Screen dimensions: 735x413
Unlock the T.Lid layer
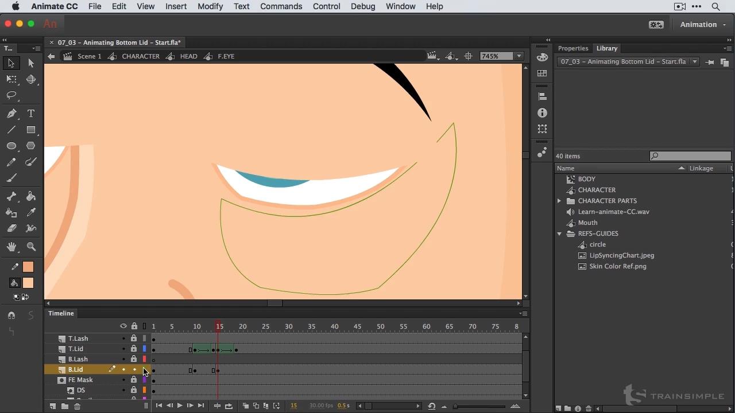(x=134, y=349)
